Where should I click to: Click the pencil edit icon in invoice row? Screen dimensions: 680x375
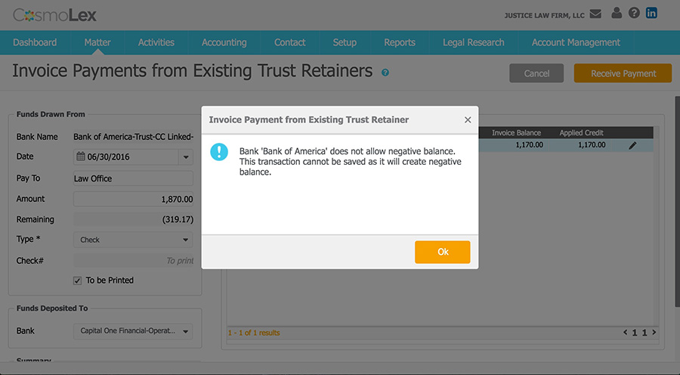(x=632, y=145)
